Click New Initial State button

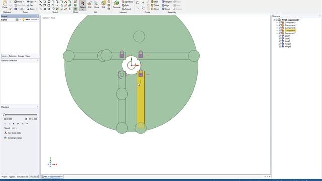[12, 133]
